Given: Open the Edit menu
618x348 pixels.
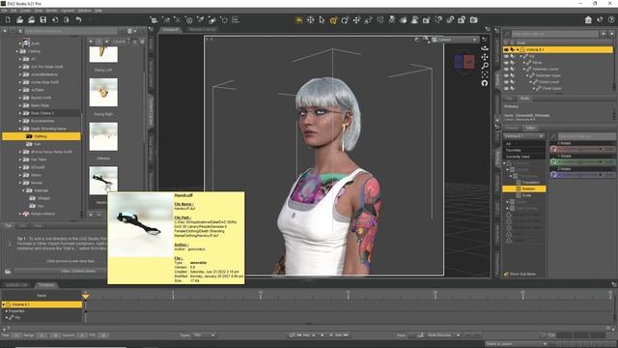Looking at the screenshot, I should click(x=14, y=11).
